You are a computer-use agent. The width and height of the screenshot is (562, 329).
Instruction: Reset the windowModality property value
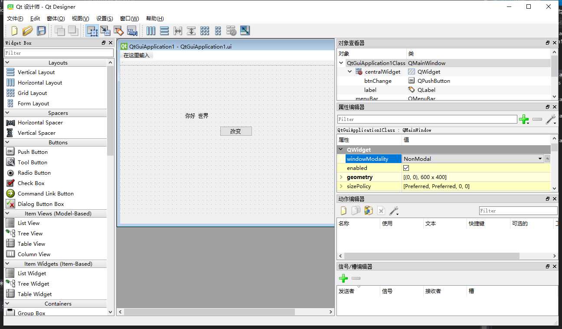547,159
